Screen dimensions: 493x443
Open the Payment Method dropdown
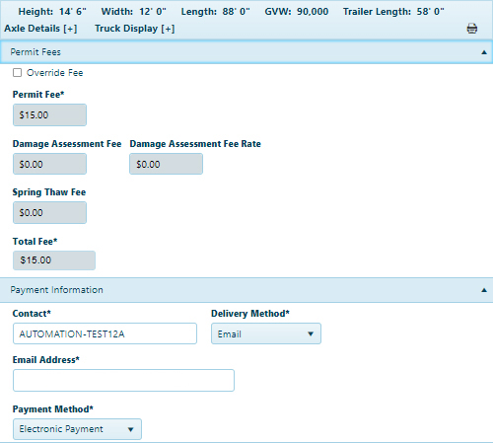pyautogui.click(x=77, y=429)
